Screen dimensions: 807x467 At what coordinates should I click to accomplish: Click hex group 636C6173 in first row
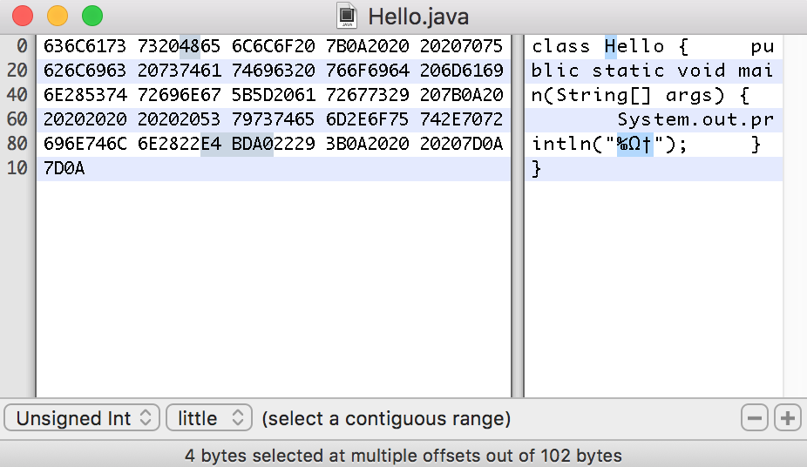pyautogui.click(x=85, y=46)
